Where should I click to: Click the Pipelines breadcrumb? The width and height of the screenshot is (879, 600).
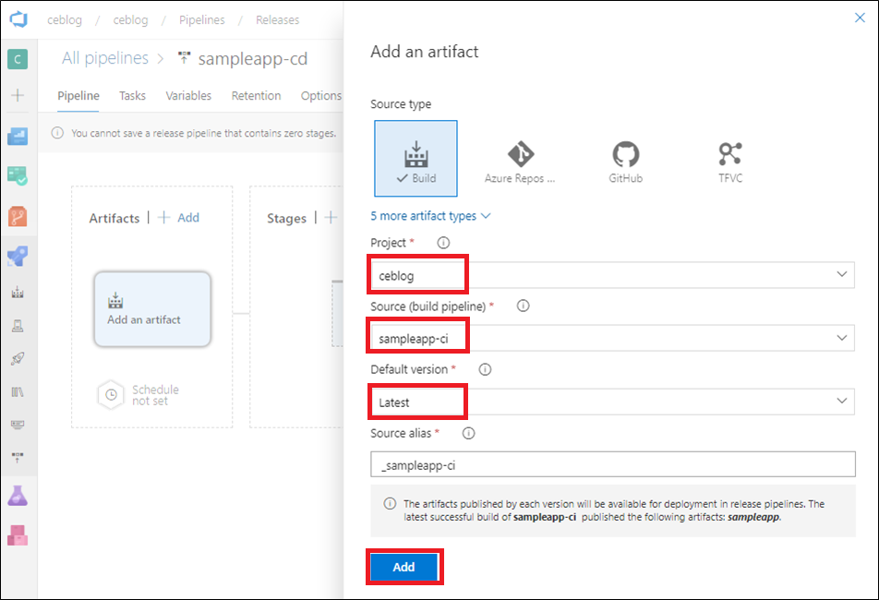(202, 20)
